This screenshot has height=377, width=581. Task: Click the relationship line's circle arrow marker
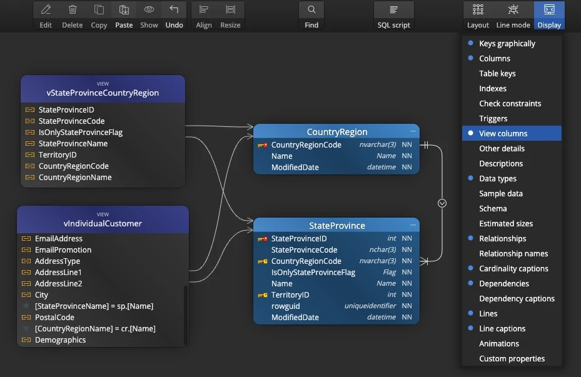pyautogui.click(x=442, y=203)
